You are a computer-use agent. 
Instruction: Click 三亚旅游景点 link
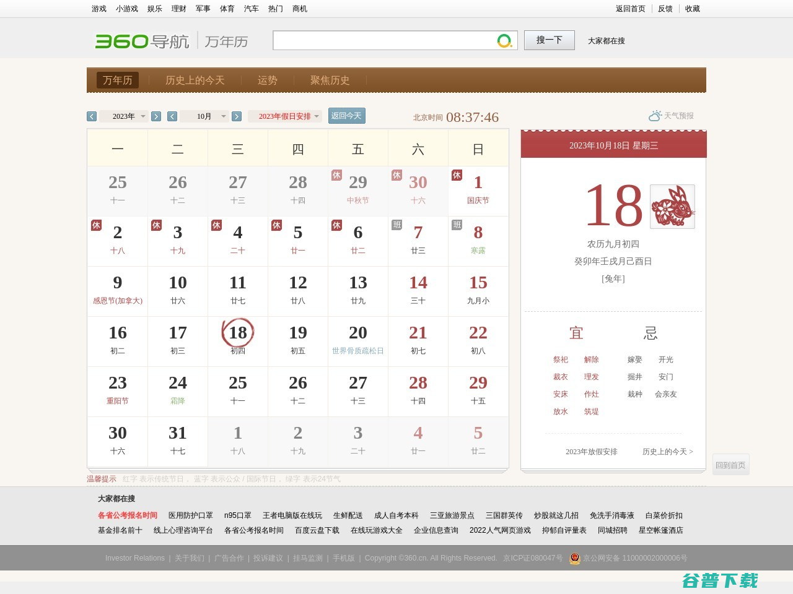(x=452, y=515)
